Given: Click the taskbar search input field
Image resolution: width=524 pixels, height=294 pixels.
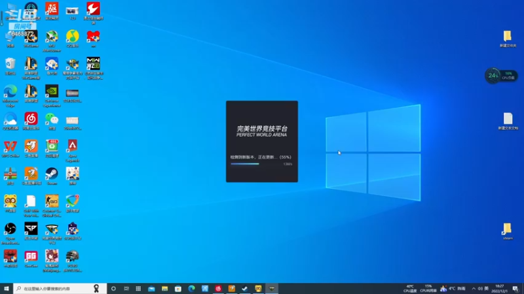Looking at the screenshot, I should pos(60,288).
